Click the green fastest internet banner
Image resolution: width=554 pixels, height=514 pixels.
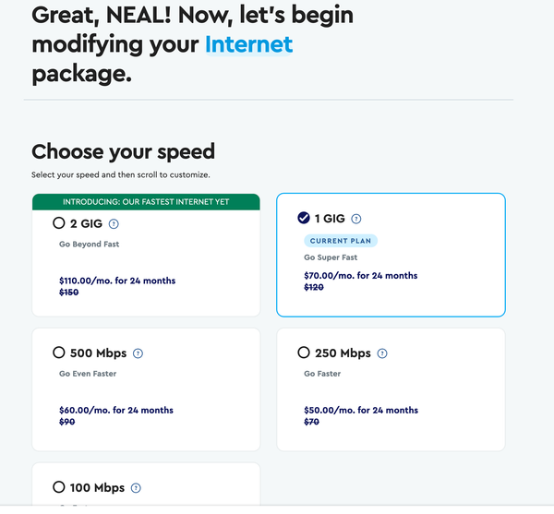[146, 202]
